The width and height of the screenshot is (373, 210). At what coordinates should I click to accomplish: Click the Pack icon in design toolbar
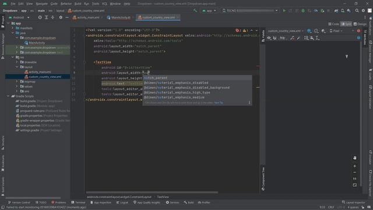[x=306, y=38]
